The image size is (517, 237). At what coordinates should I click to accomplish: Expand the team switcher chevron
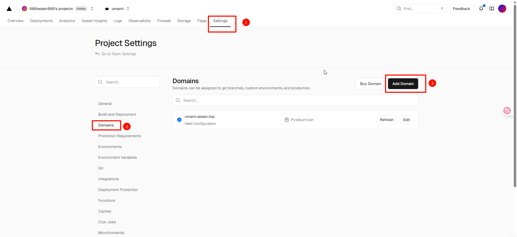[x=92, y=9]
